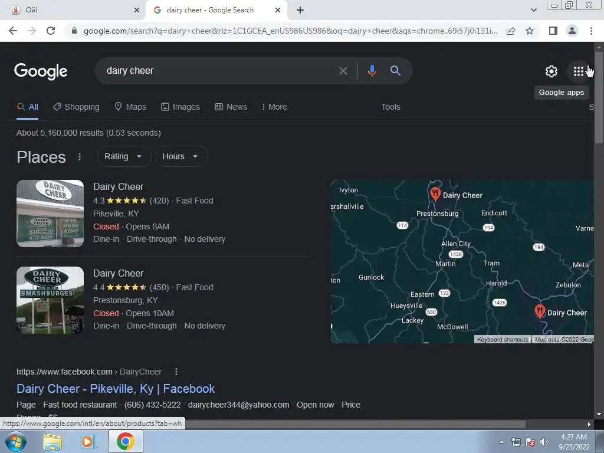
Task: Select the All results tab
Action: coord(27,107)
